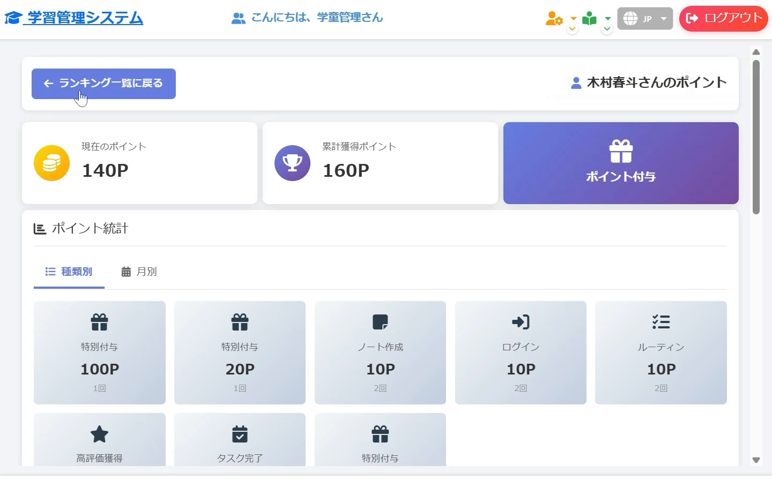Click the 160P cumulative points value
Viewport: 772px width, 480px height.
346,170
